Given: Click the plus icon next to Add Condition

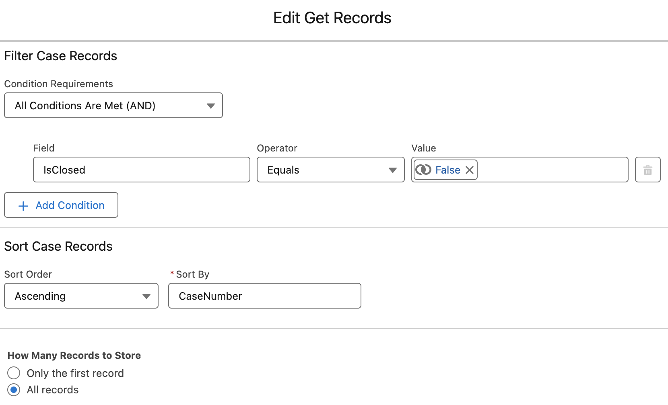Looking at the screenshot, I should (23, 205).
